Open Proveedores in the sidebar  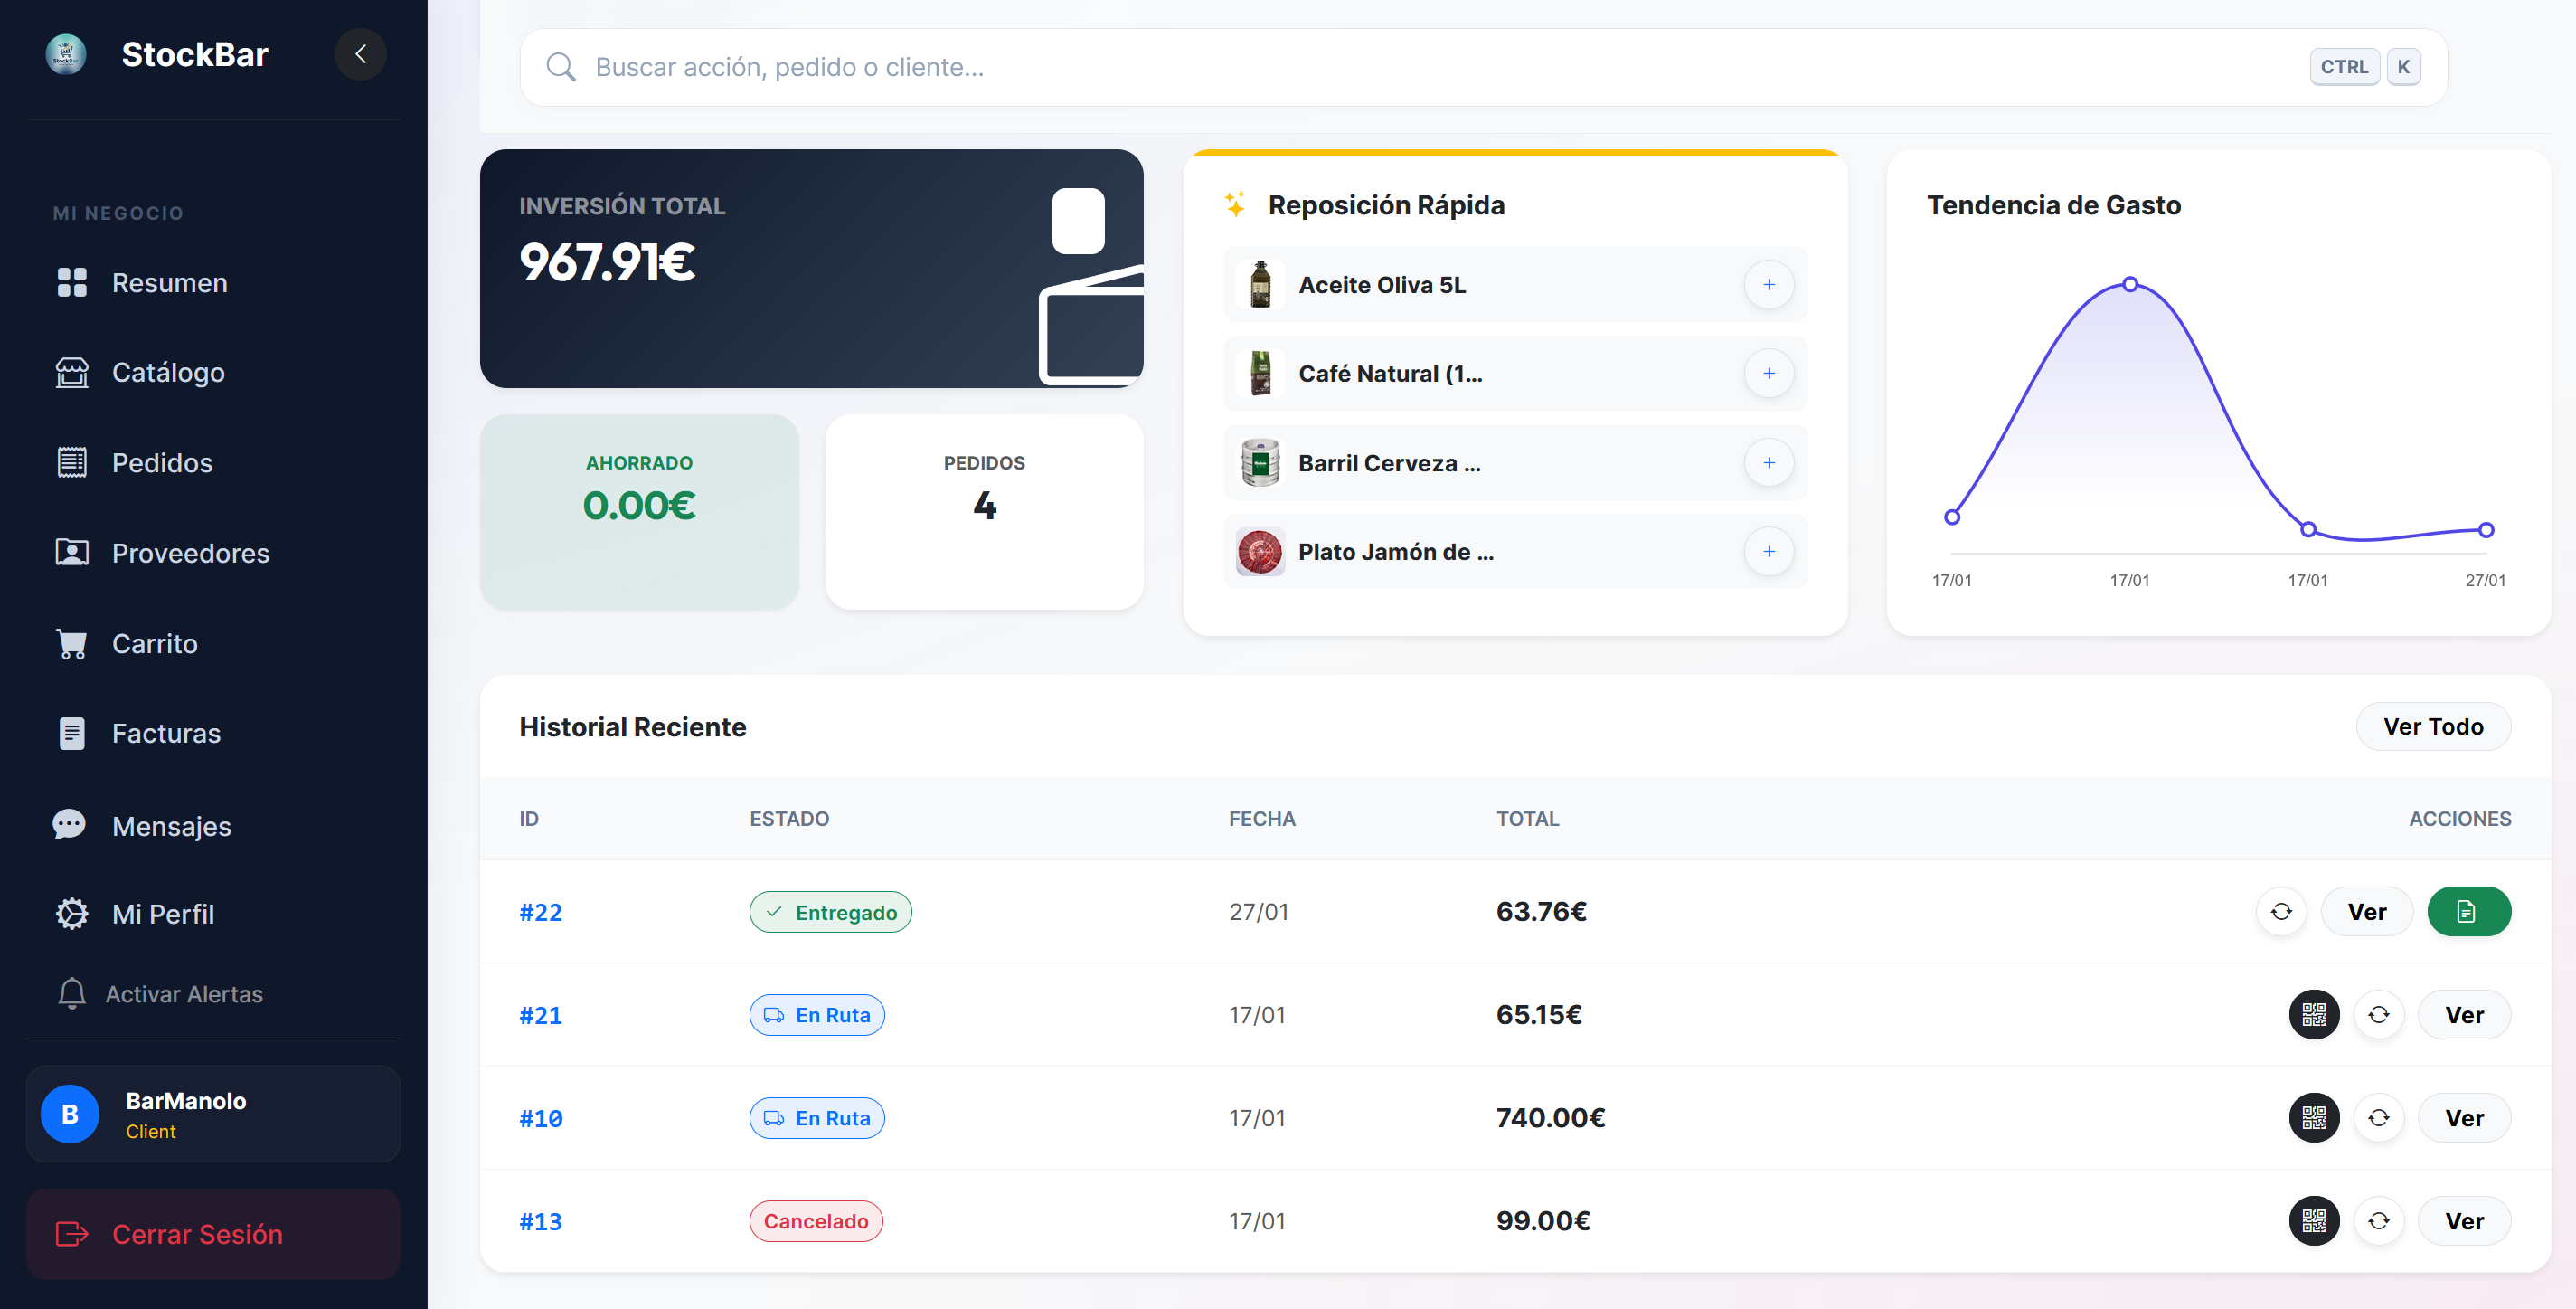point(190,553)
